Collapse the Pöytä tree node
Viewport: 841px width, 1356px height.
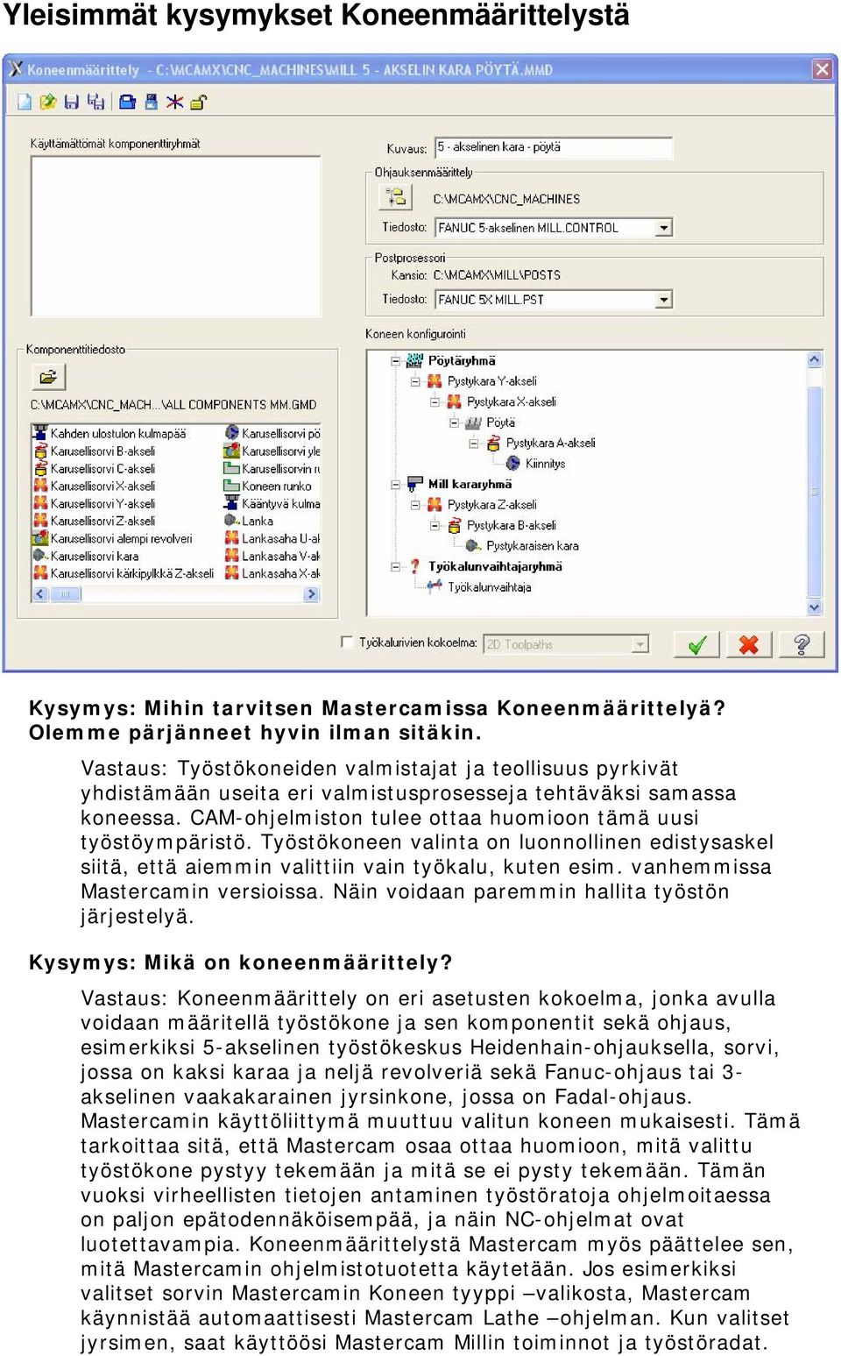(455, 422)
